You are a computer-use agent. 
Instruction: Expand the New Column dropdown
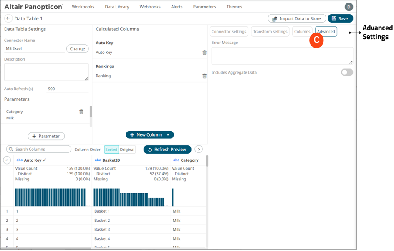(168, 135)
